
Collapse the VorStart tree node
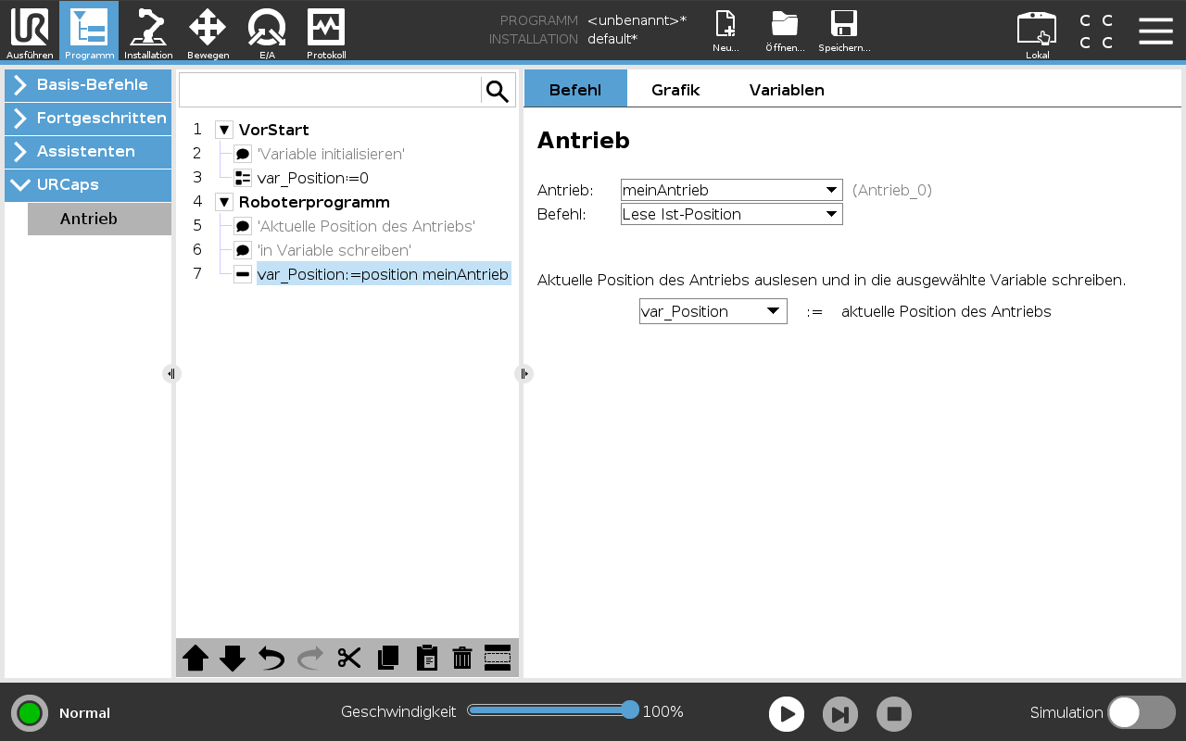[x=224, y=130]
